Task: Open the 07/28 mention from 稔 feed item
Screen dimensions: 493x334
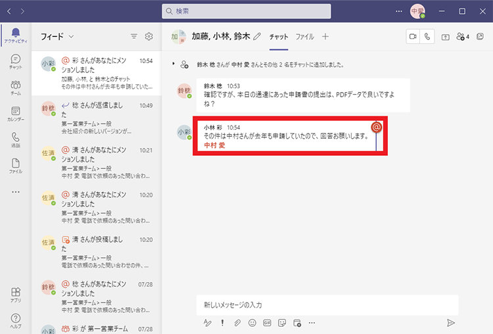Action: click(97, 297)
